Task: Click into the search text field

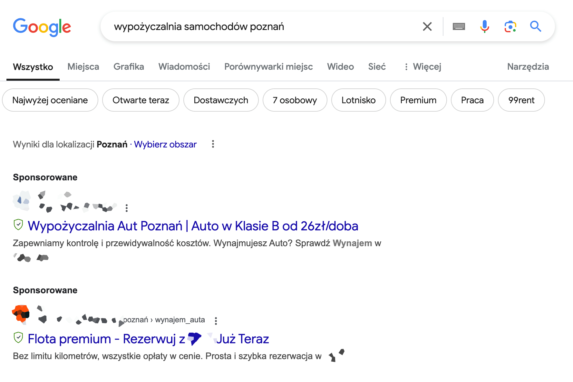Action: tap(264, 26)
